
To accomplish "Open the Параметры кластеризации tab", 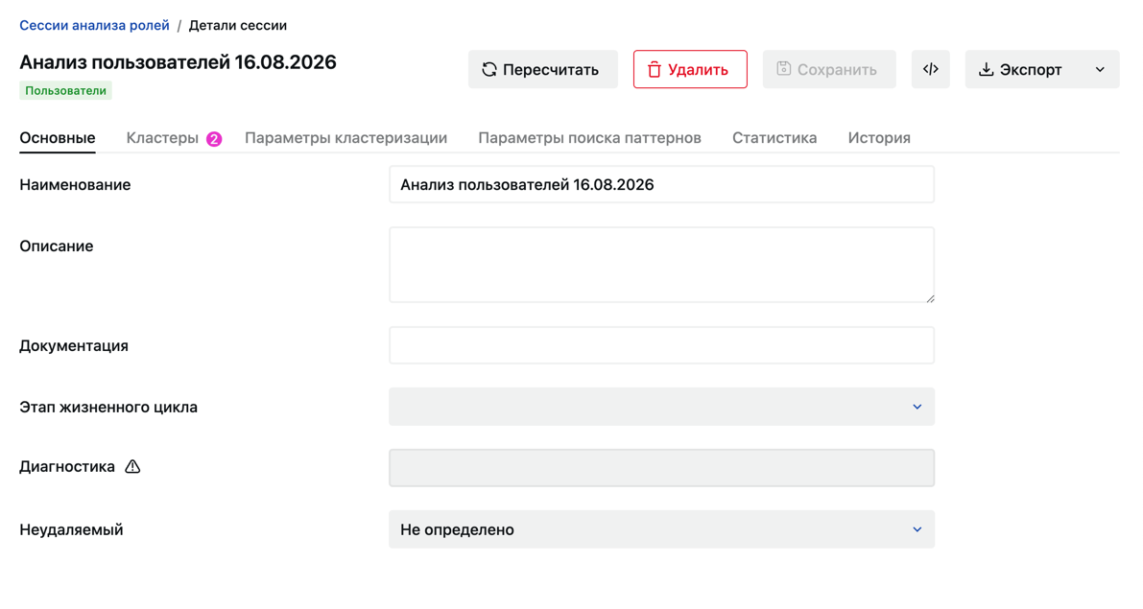I will tap(345, 138).
